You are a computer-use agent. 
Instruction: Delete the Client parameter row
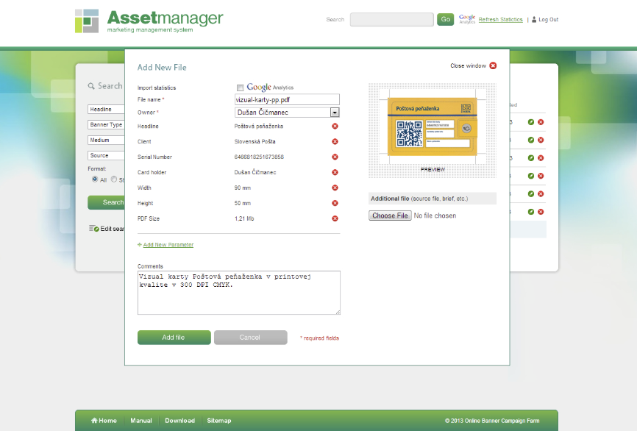coord(335,141)
